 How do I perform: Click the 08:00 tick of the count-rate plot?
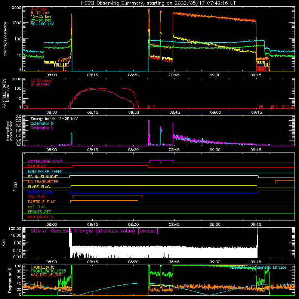pyautogui.click(x=52, y=75)
